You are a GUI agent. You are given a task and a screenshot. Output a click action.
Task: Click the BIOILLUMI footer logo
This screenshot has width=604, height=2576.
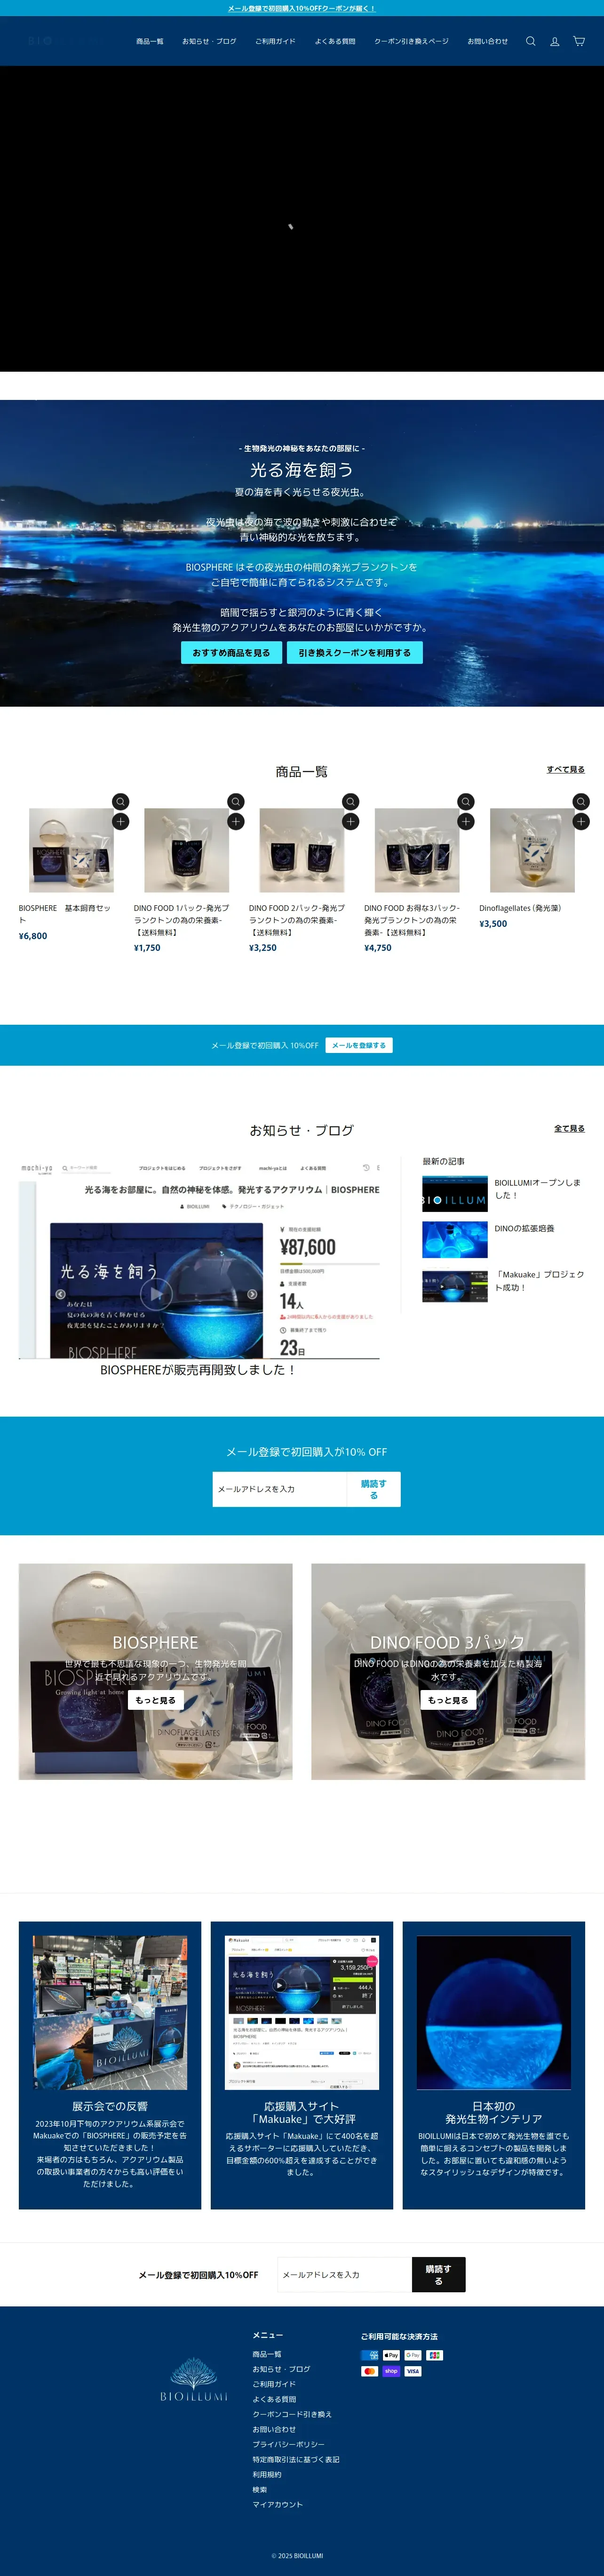194,2380
